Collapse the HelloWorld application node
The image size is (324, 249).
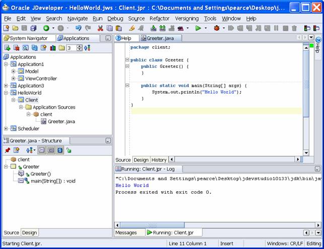6,93
